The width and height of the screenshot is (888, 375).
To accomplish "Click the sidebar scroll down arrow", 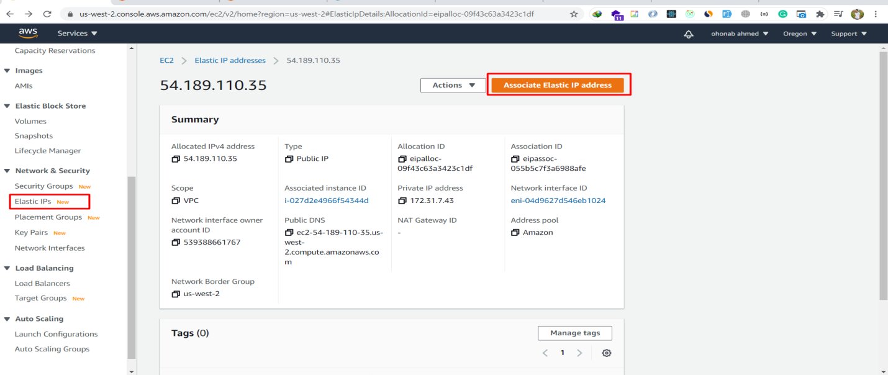I will pos(131,371).
